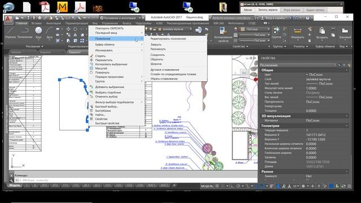Toggle ortho mode on status bar

coord(232,186)
